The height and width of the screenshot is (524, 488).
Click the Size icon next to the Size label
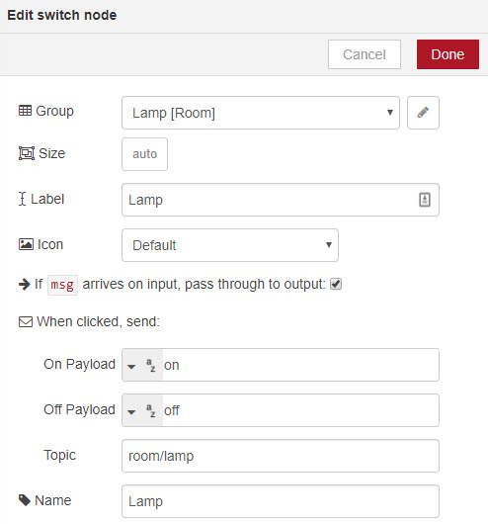click(27, 153)
